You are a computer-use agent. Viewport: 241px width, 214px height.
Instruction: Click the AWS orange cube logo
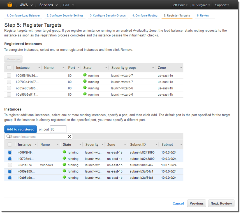pyautogui.click(x=10, y=5)
